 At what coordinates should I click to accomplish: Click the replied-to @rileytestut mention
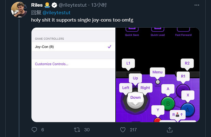click(56, 13)
